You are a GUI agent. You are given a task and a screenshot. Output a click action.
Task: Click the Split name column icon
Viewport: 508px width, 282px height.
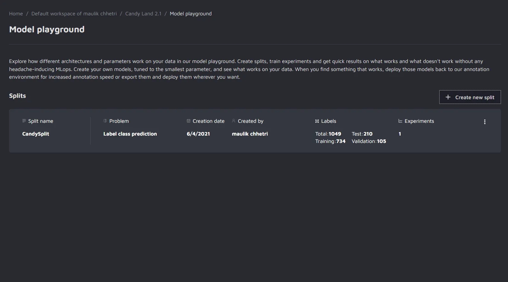[24, 121]
